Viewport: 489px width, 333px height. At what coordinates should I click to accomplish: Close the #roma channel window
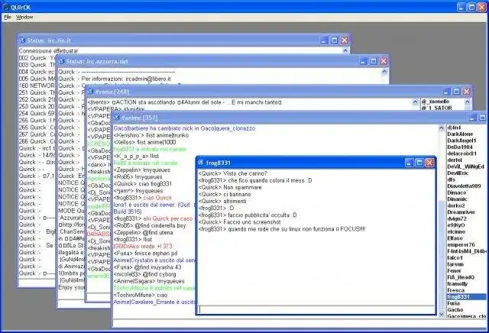[x=467, y=92]
